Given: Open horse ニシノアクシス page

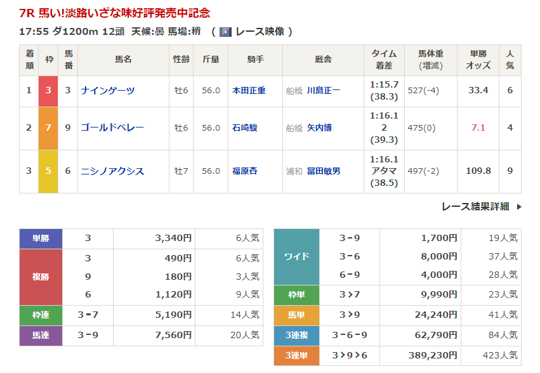Looking at the screenshot, I should (x=112, y=171).
